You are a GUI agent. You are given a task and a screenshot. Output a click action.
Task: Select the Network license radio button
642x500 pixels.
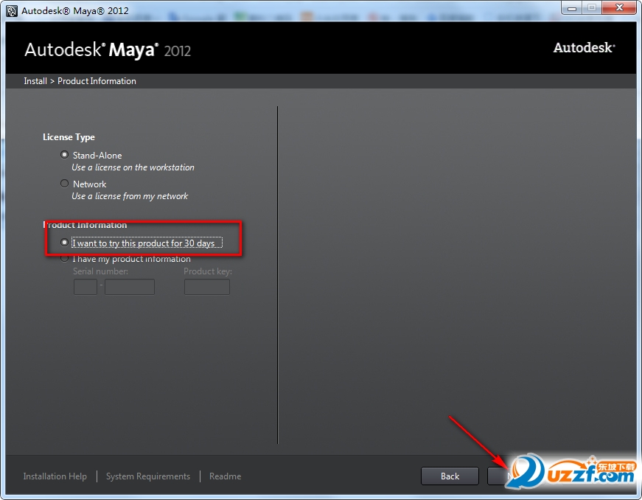pos(64,184)
